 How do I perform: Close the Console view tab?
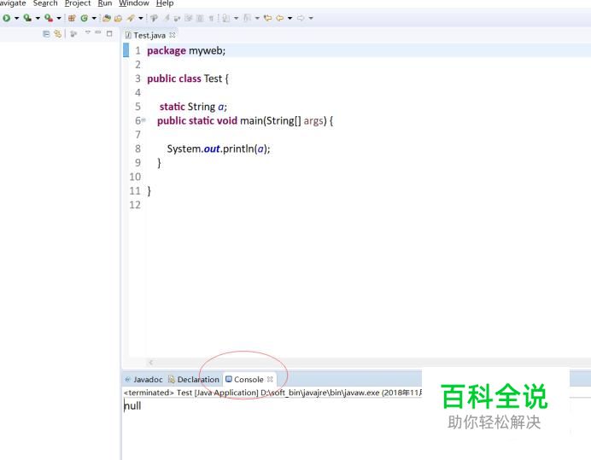coord(270,379)
